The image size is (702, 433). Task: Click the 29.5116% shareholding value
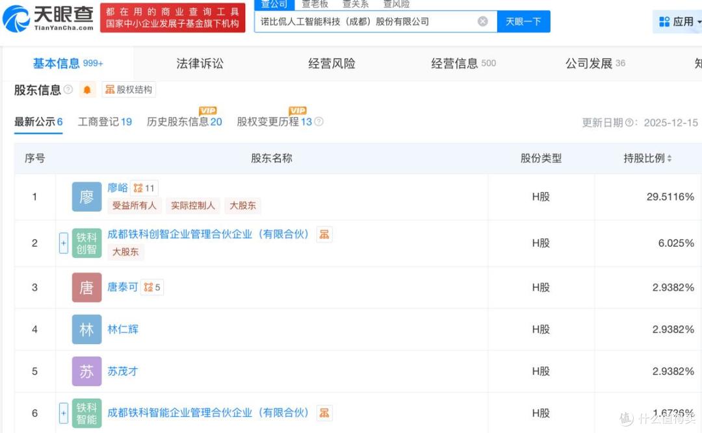click(670, 197)
